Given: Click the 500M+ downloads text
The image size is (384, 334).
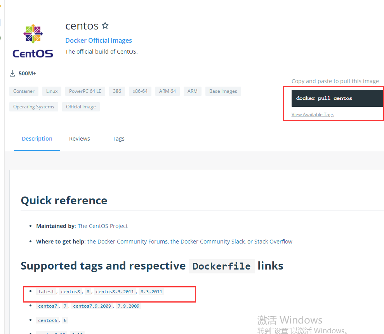Looking at the screenshot, I should (x=27, y=73).
